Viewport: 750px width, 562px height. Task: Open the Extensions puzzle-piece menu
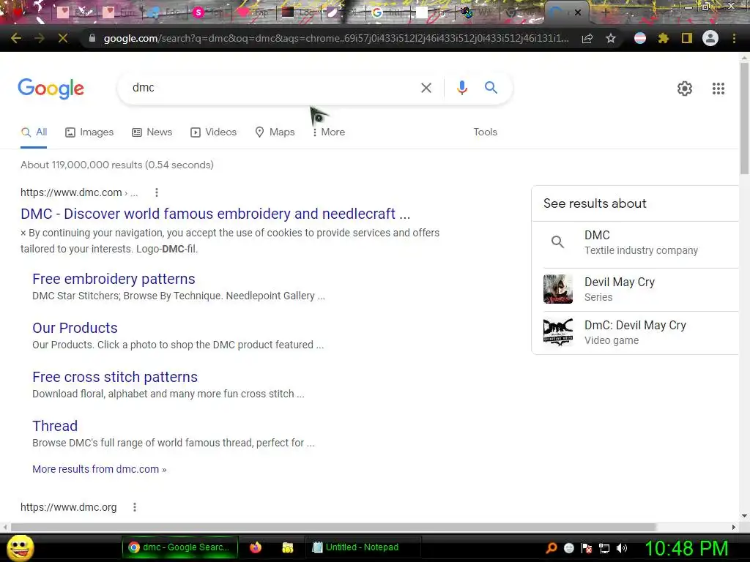click(x=664, y=38)
